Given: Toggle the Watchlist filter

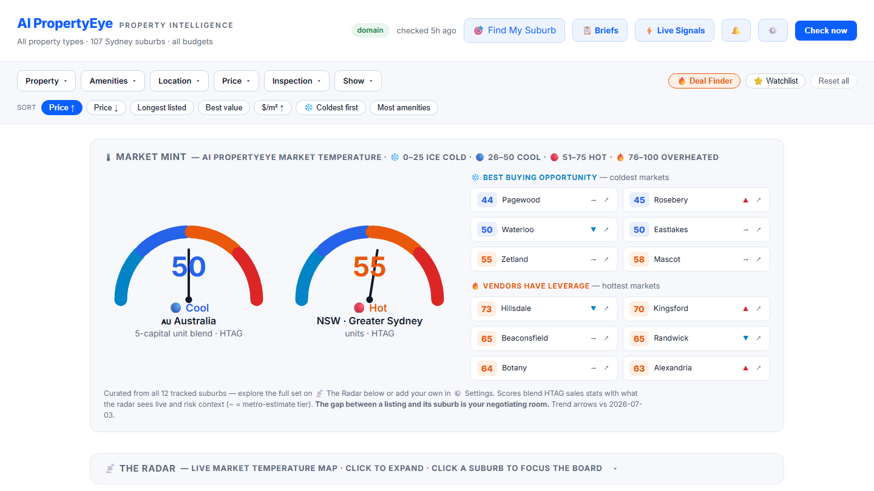Looking at the screenshot, I should pyautogui.click(x=776, y=81).
